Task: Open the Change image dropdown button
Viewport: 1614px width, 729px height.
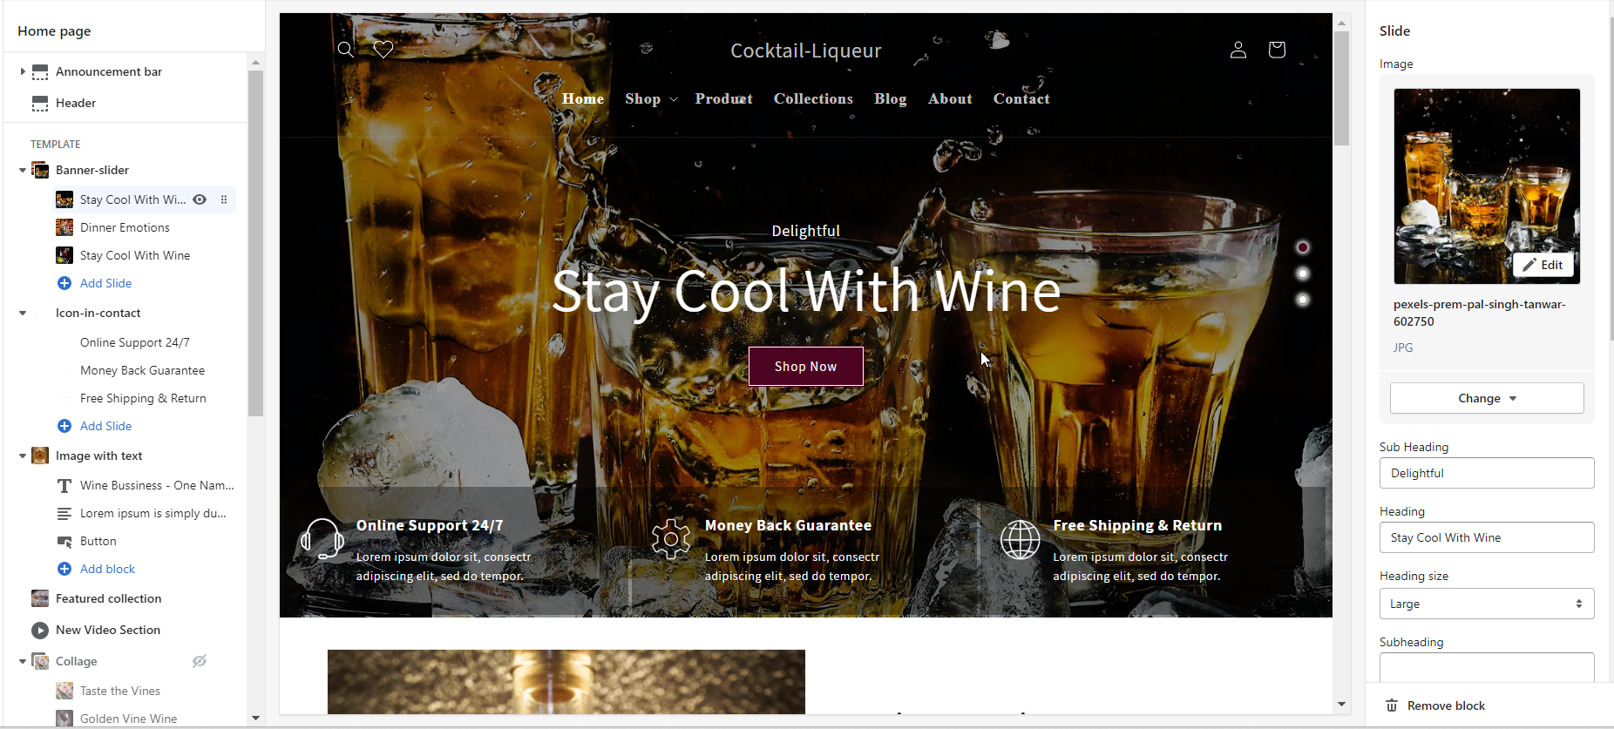Action: 1486,398
